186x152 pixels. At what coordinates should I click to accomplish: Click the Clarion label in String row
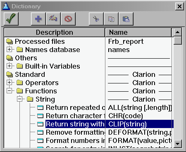[144, 99]
